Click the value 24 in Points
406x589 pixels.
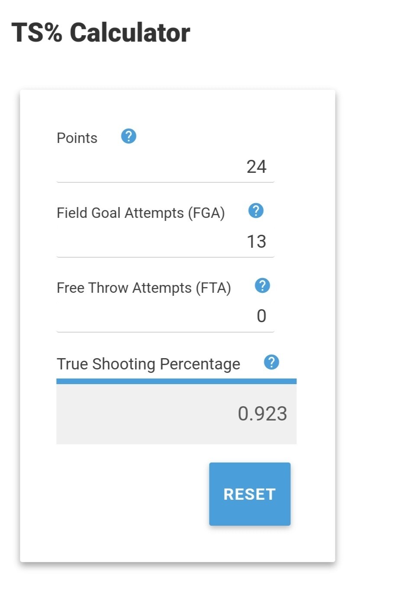(x=256, y=167)
